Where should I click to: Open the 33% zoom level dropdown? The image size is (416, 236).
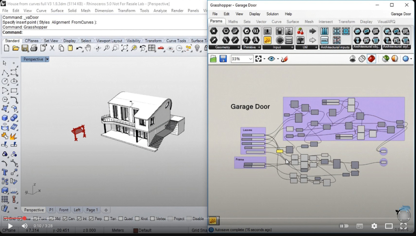(x=250, y=59)
